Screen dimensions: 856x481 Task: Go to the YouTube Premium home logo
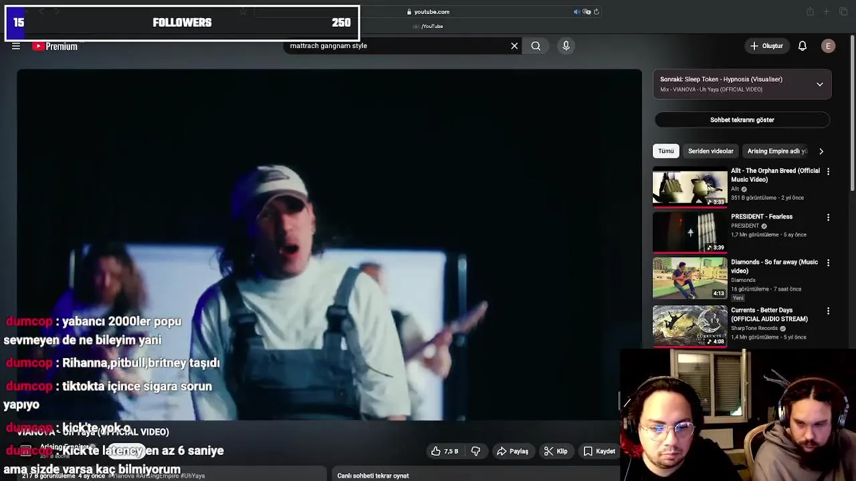tap(55, 46)
